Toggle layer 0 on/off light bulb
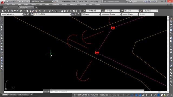The image size is (173, 97). tap(35, 14)
